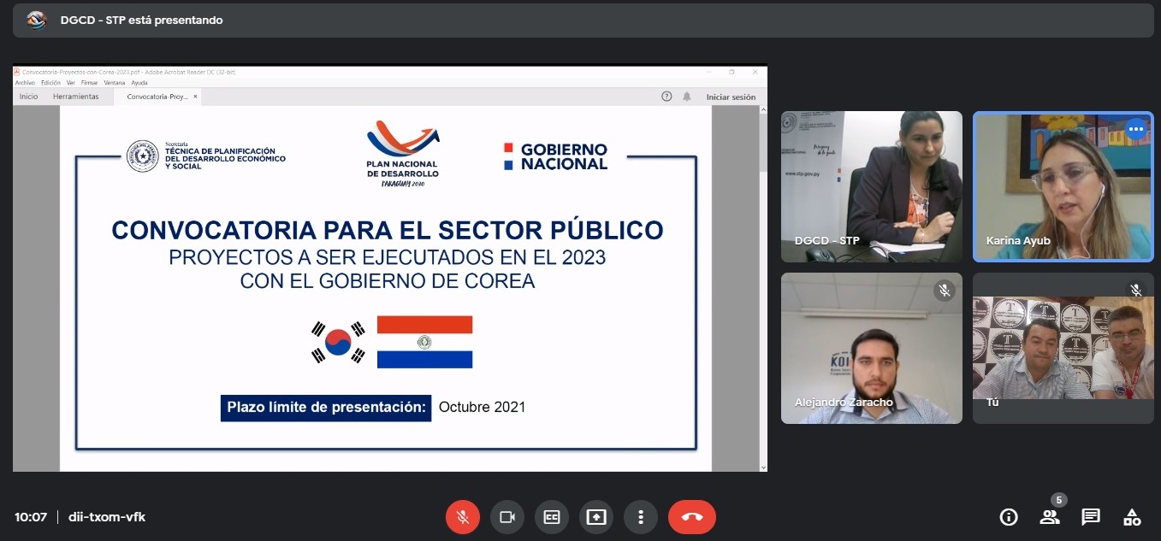The width and height of the screenshot is (1161, 541).
Task: Click Iniciar sesión in Acrobat Reader
Action: pyautogui.click(x=732, y=97)
